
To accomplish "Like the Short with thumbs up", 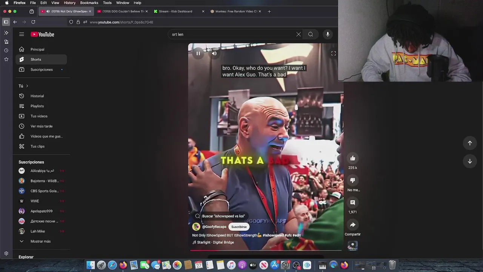I will pos(352,158).
